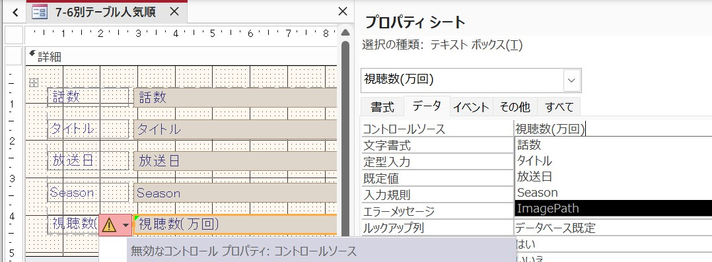This screenshot has height=262, width=712.
Task: Switch to the その他 tab
Action: coord(515,107)
